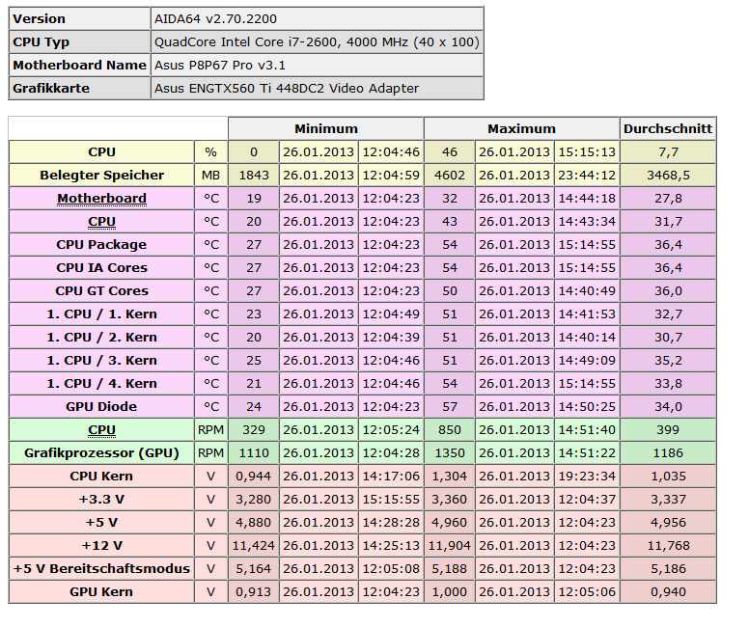The width and height of the screenshot is (749, 627).
Task: Select the 4,956 average +5 V value
Action: [668, 523]
